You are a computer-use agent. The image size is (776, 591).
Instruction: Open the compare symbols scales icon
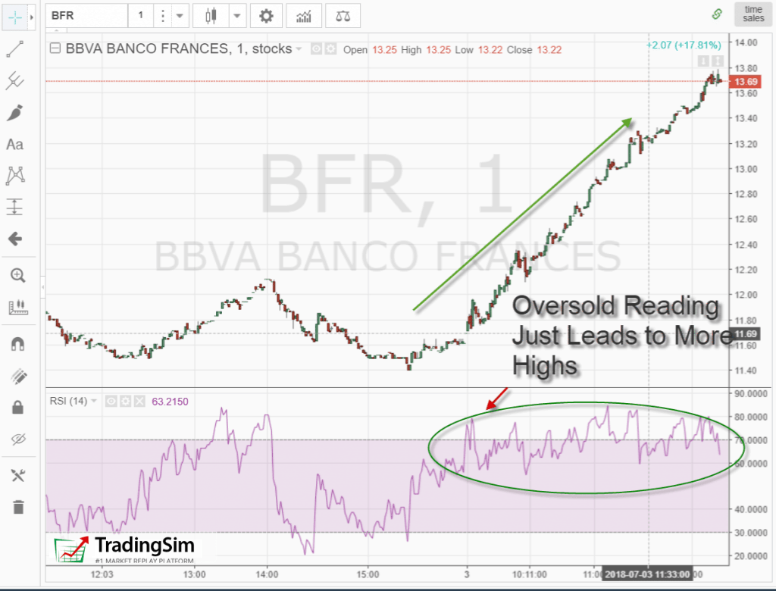pyautogui.click(x=343, y=16)
